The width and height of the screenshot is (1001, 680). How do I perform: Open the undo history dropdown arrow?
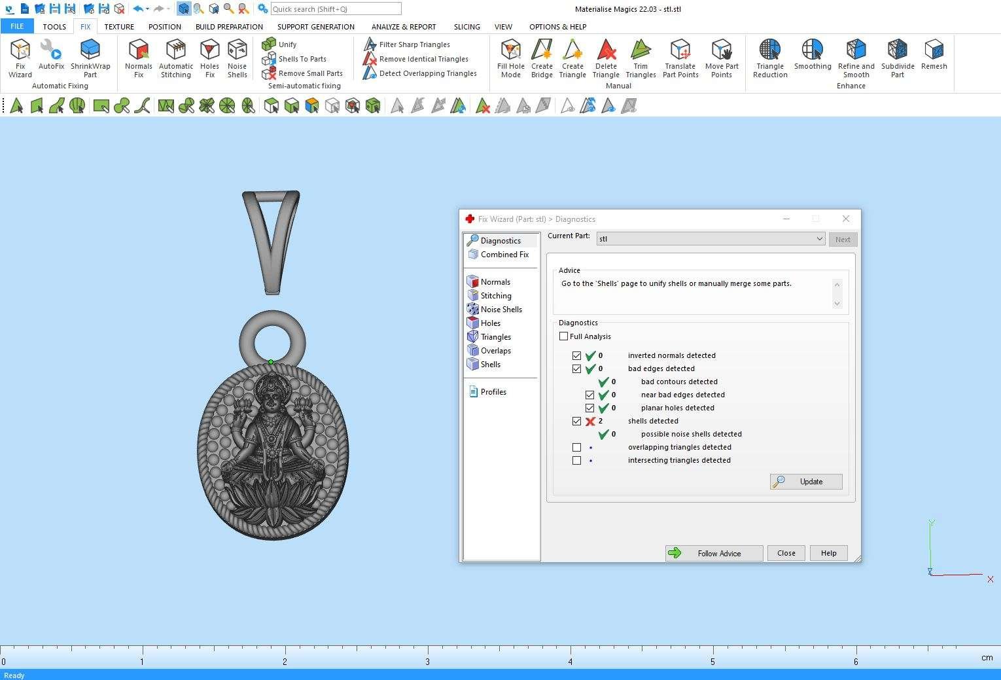click(148, 9)
